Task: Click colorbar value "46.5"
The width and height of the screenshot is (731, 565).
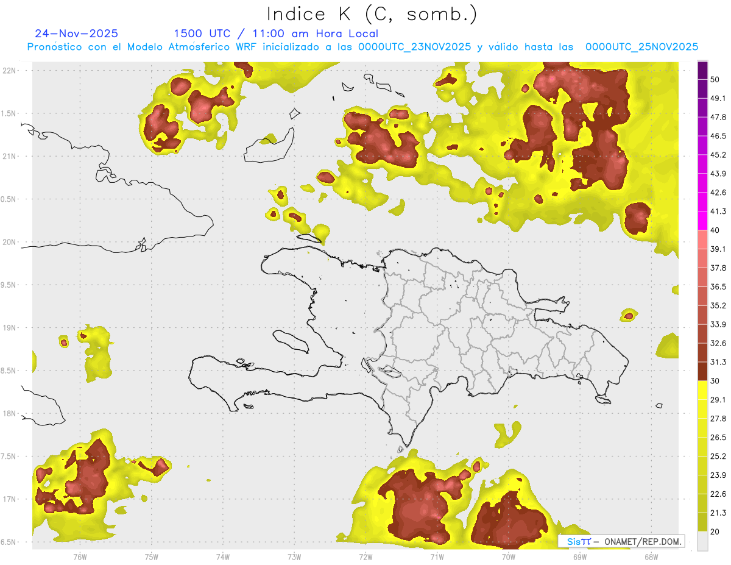Action: (718, 136)
